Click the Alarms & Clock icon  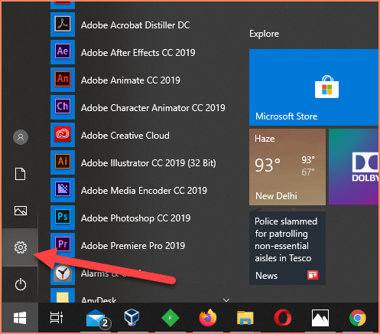(63, 273)
